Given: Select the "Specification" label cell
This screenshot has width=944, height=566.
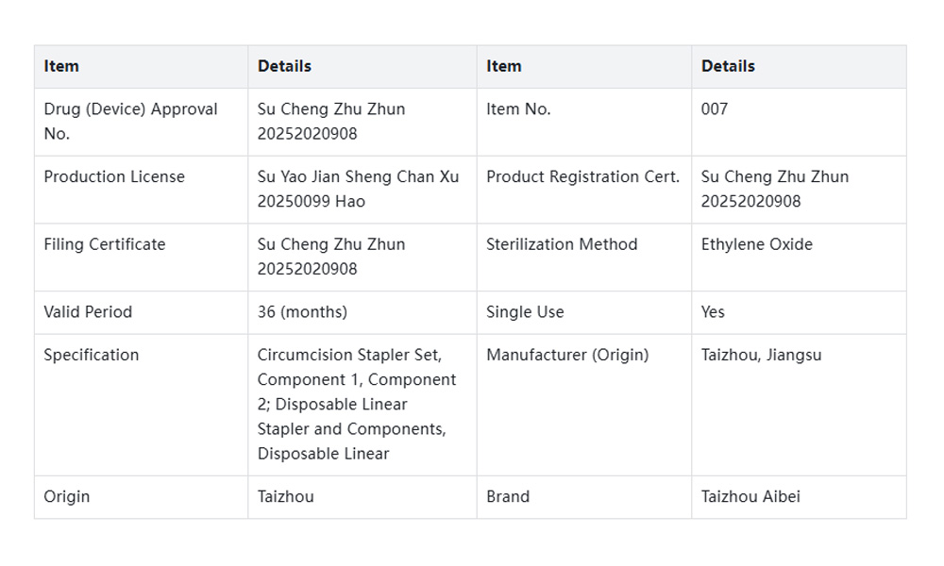Looking at the screenshot, I should [x=92, y=356].
